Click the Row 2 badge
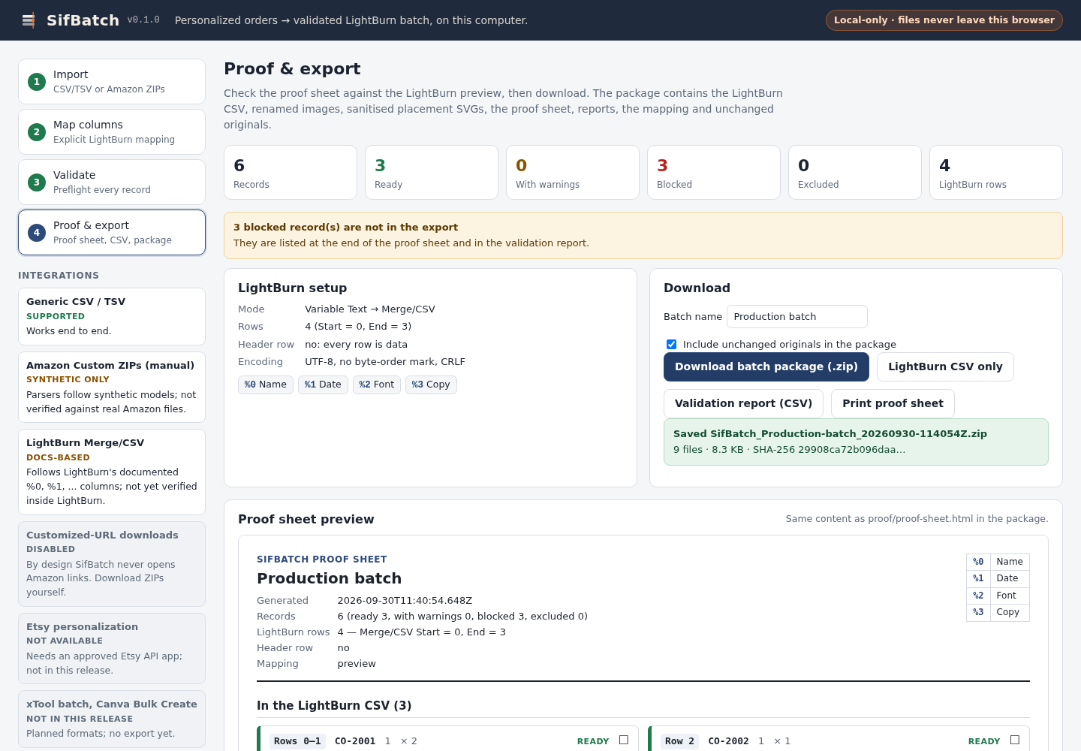 click(x=679, y=741)
